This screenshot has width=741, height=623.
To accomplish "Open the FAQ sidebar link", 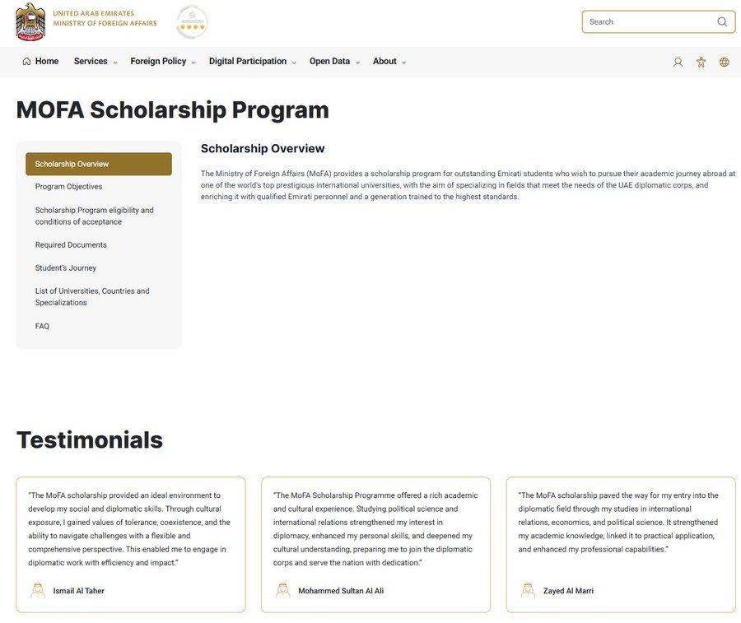I will click(42, 326).
